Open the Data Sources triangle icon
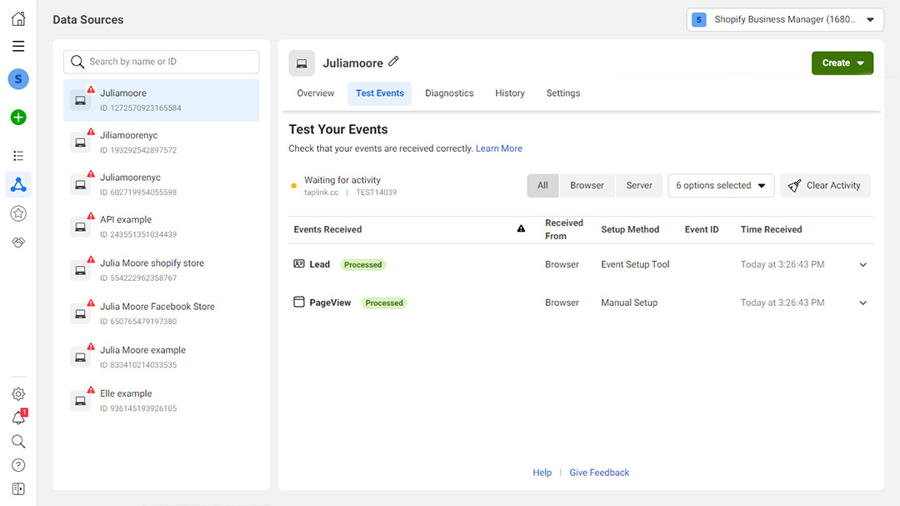The image size is (900, 506). pyautogui.click(x=18, y=185)
